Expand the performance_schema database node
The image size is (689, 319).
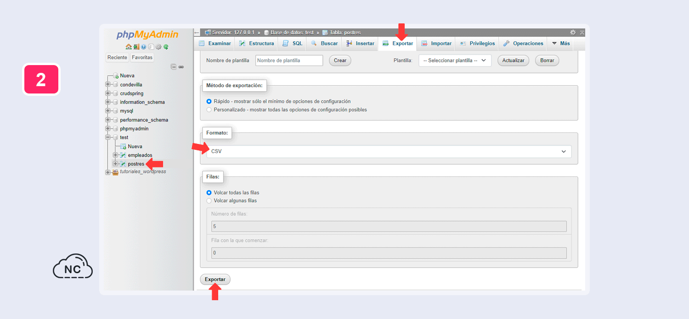click(108, 120)
